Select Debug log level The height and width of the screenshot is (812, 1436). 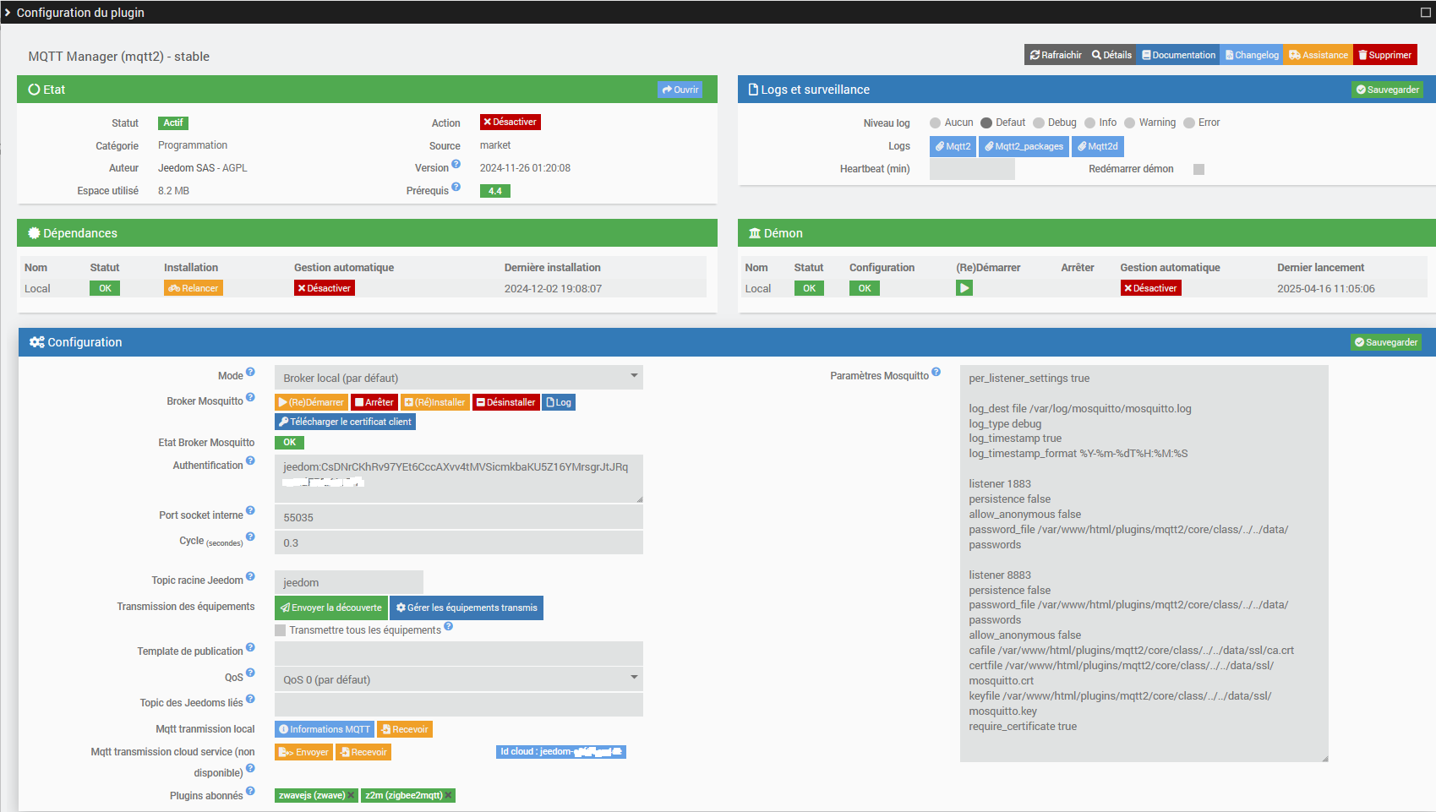click(1039, 123)
